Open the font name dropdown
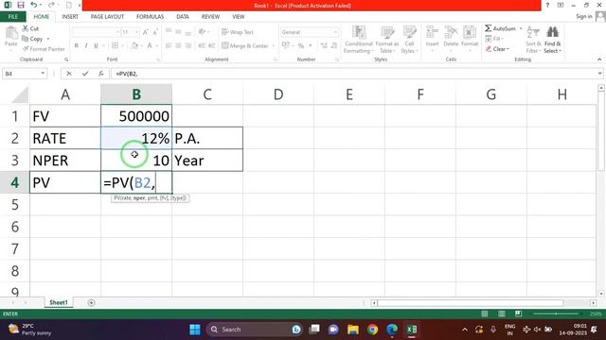The height and width of the screenshot is (340, 606). coord(117,32)
